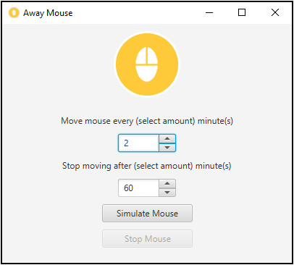Increase the move mouse interval with up arrow

167,139
